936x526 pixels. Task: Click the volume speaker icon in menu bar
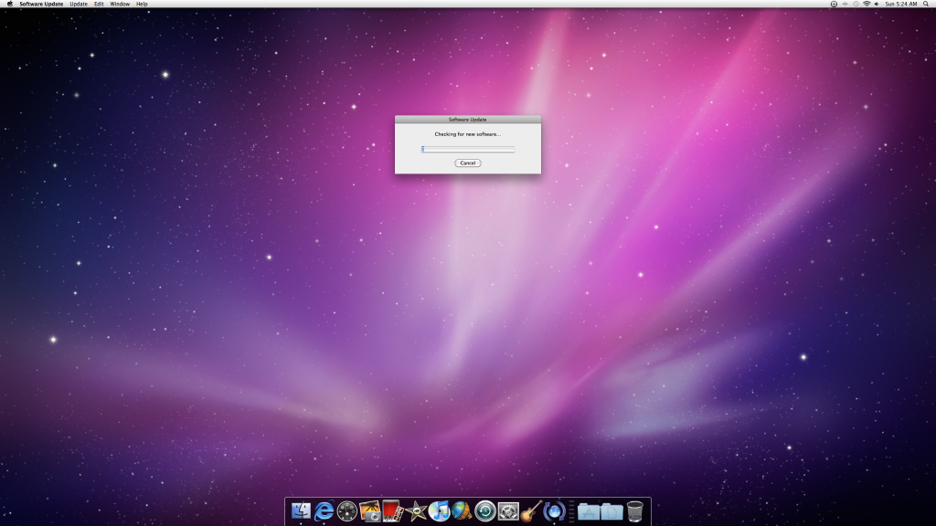tap(877, 4)
